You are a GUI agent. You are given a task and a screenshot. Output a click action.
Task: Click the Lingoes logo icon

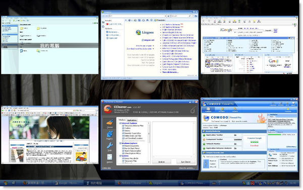pos(138,33)
